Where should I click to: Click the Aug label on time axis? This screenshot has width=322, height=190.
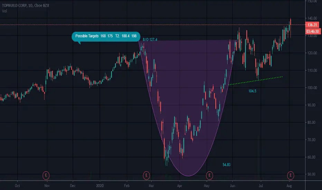coord(289,186)
